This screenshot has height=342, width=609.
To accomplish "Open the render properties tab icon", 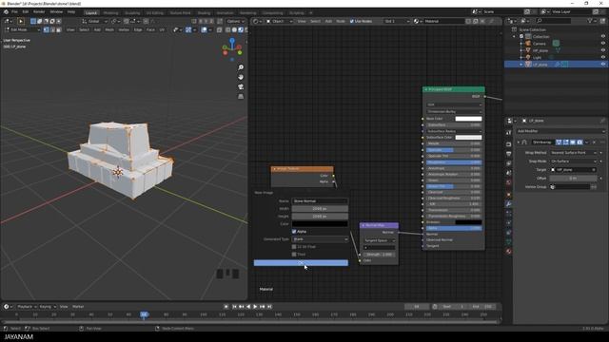I will pos(509,144).
